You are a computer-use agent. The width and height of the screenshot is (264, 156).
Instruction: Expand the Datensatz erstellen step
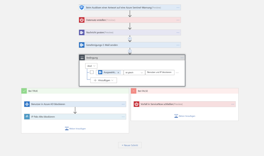coord(130,20)
